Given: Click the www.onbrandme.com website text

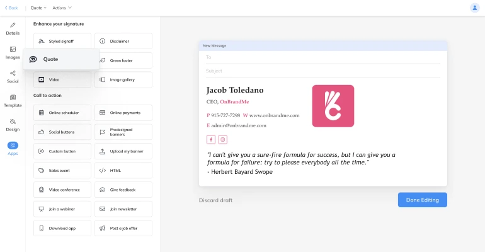Looking at the screenshot, I should [275, 115].
